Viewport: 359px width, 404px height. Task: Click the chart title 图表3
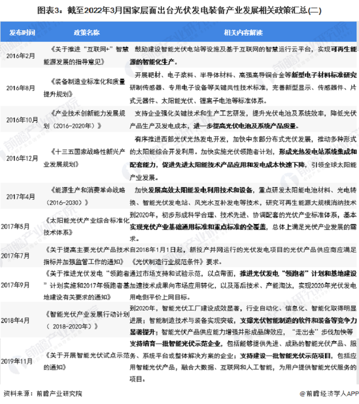(x=179, y=10)
